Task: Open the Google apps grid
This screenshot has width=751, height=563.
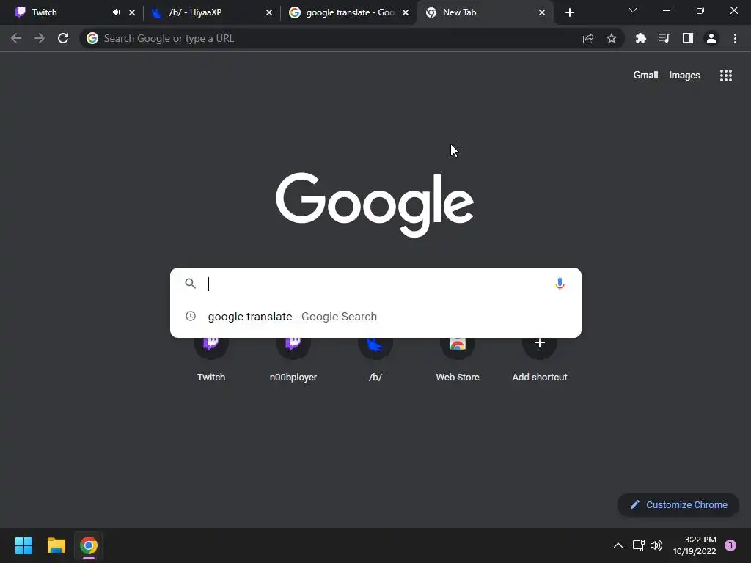Action: (726, 76)
